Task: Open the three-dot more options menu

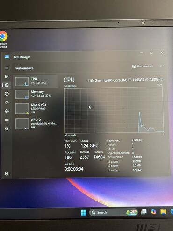Action: pos(162,66)
